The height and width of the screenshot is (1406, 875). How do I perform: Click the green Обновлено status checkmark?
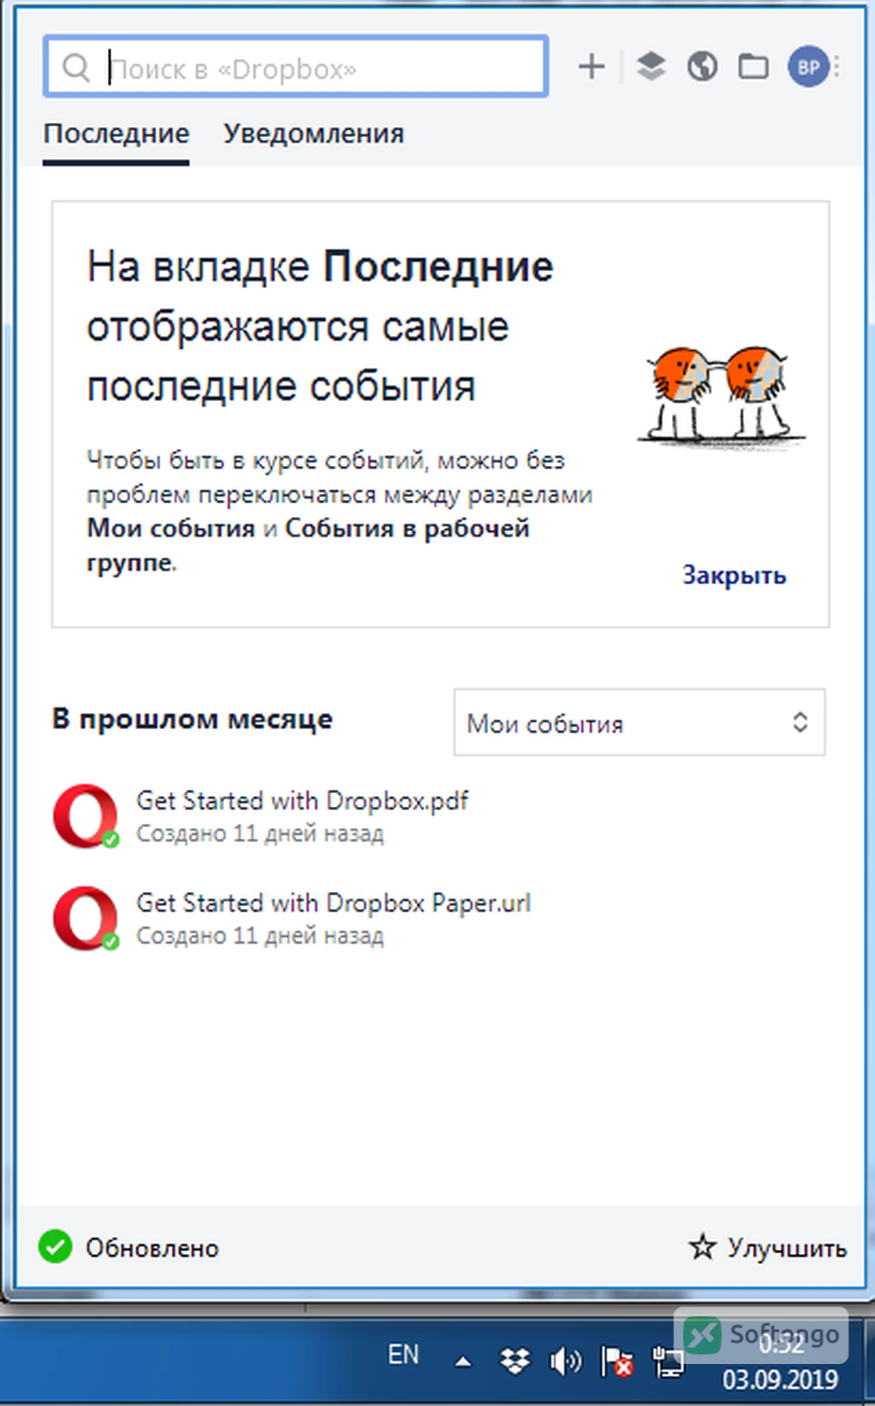click(55, 1246)
